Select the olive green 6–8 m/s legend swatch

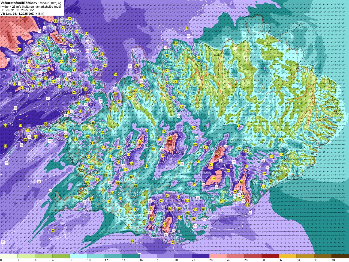[61, 256]
